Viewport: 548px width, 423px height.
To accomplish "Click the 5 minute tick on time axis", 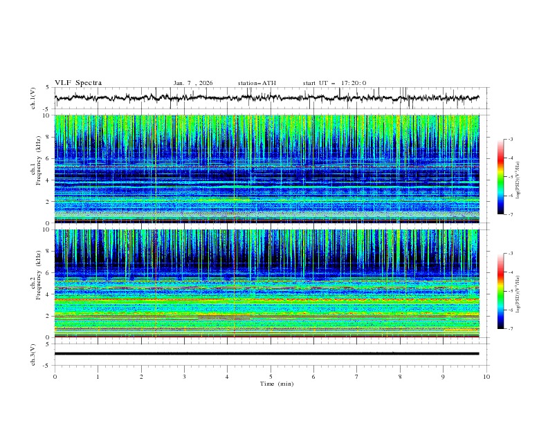I will 271,377.
